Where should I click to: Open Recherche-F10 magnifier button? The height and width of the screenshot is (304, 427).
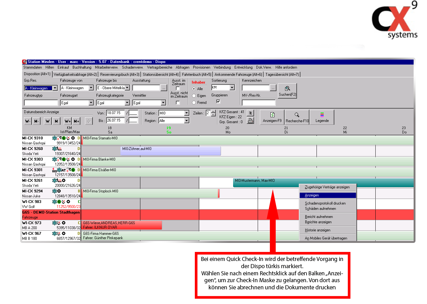tap(297, 117)
